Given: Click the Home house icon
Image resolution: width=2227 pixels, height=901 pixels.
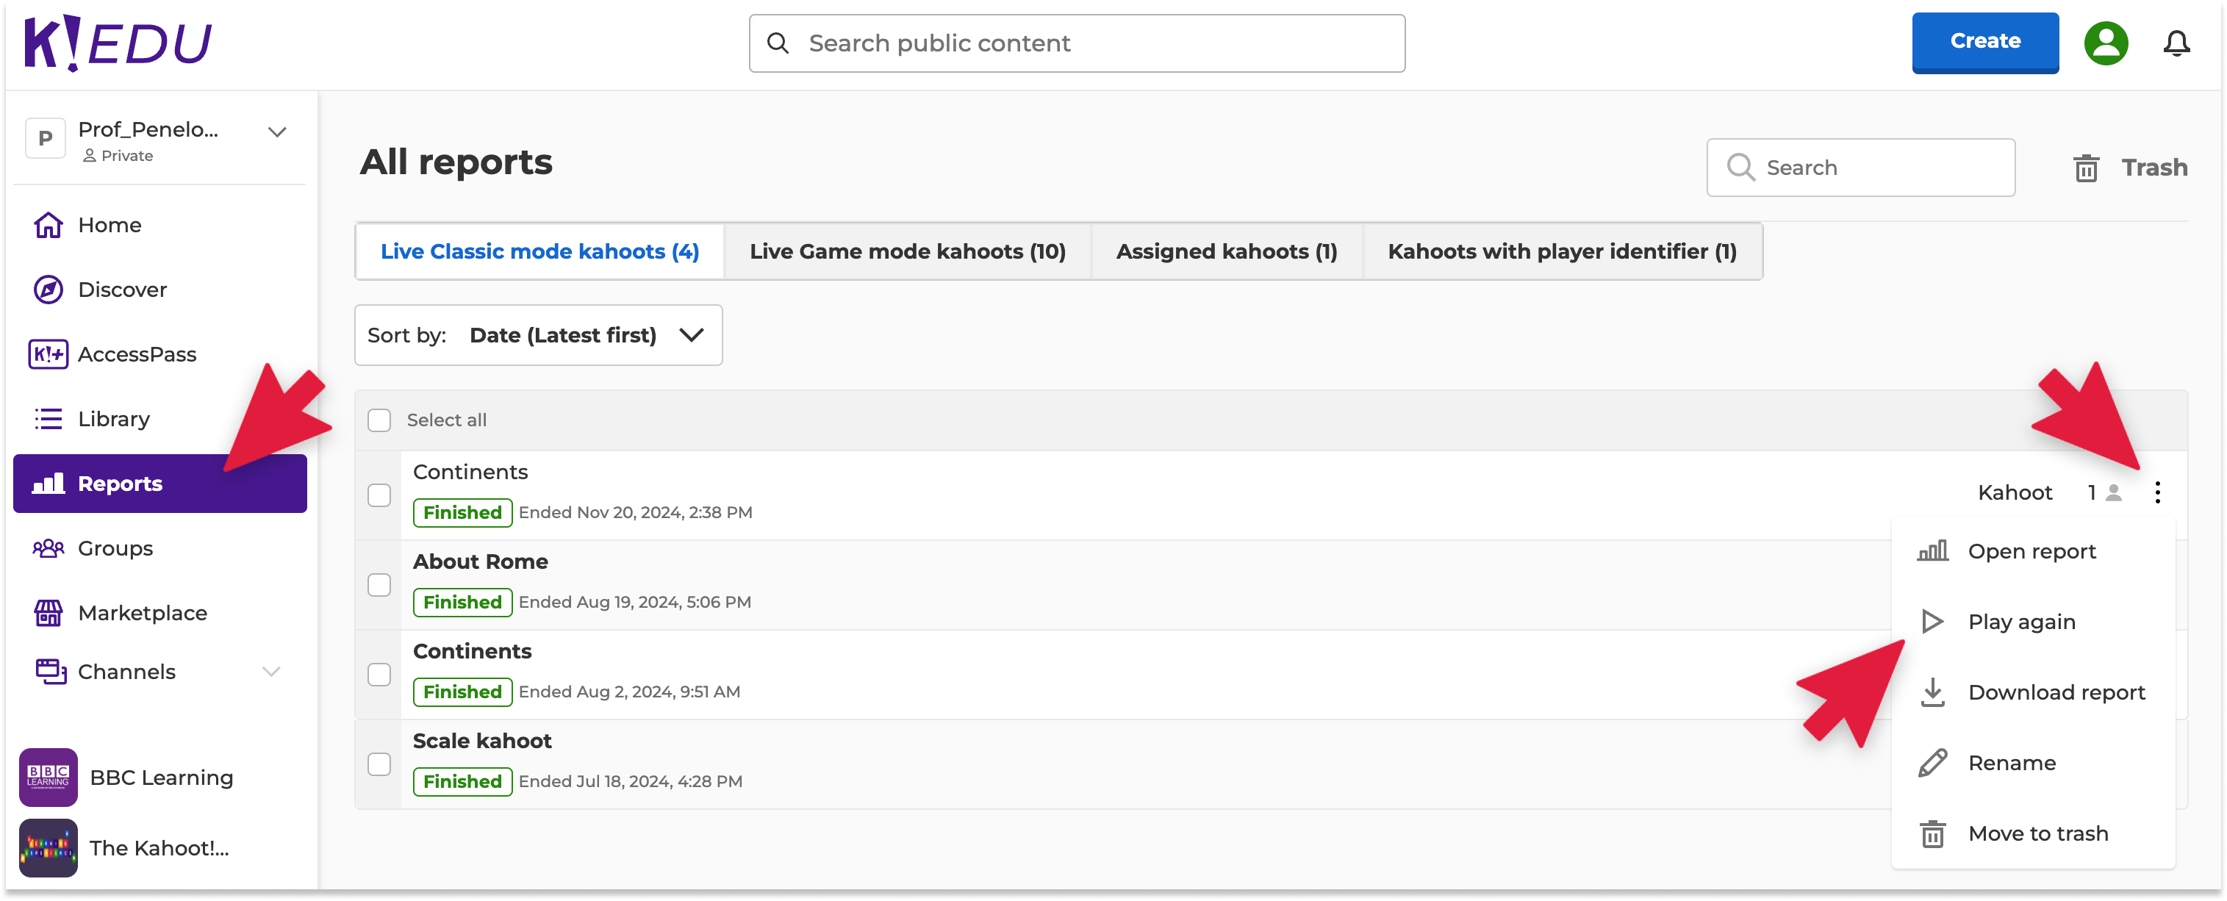Looking at the screenshot, I should [49, 225].
